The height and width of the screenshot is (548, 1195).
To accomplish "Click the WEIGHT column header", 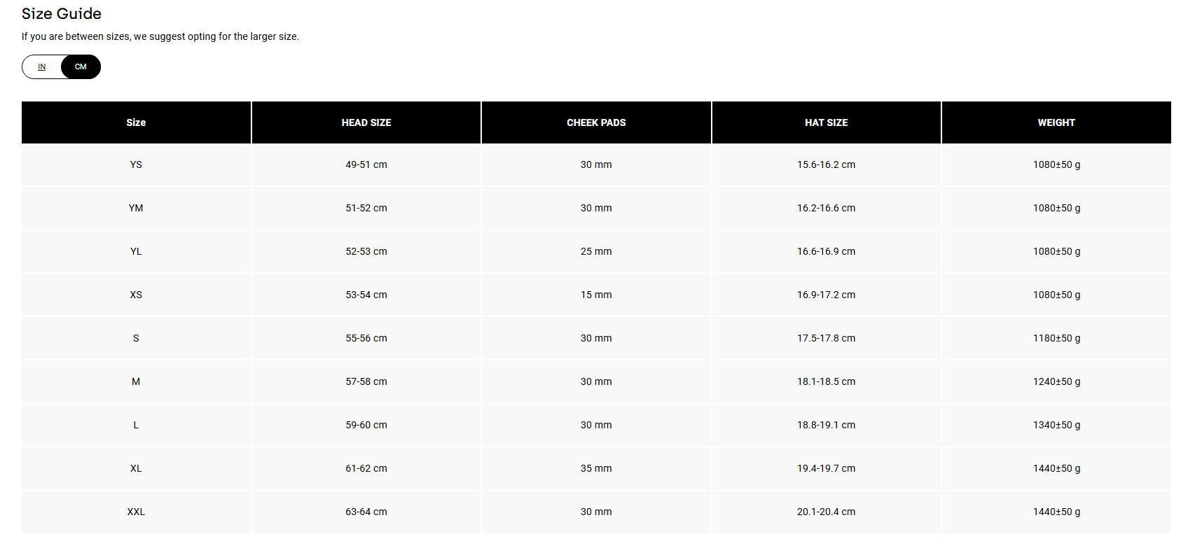I will coord(1056,122).
